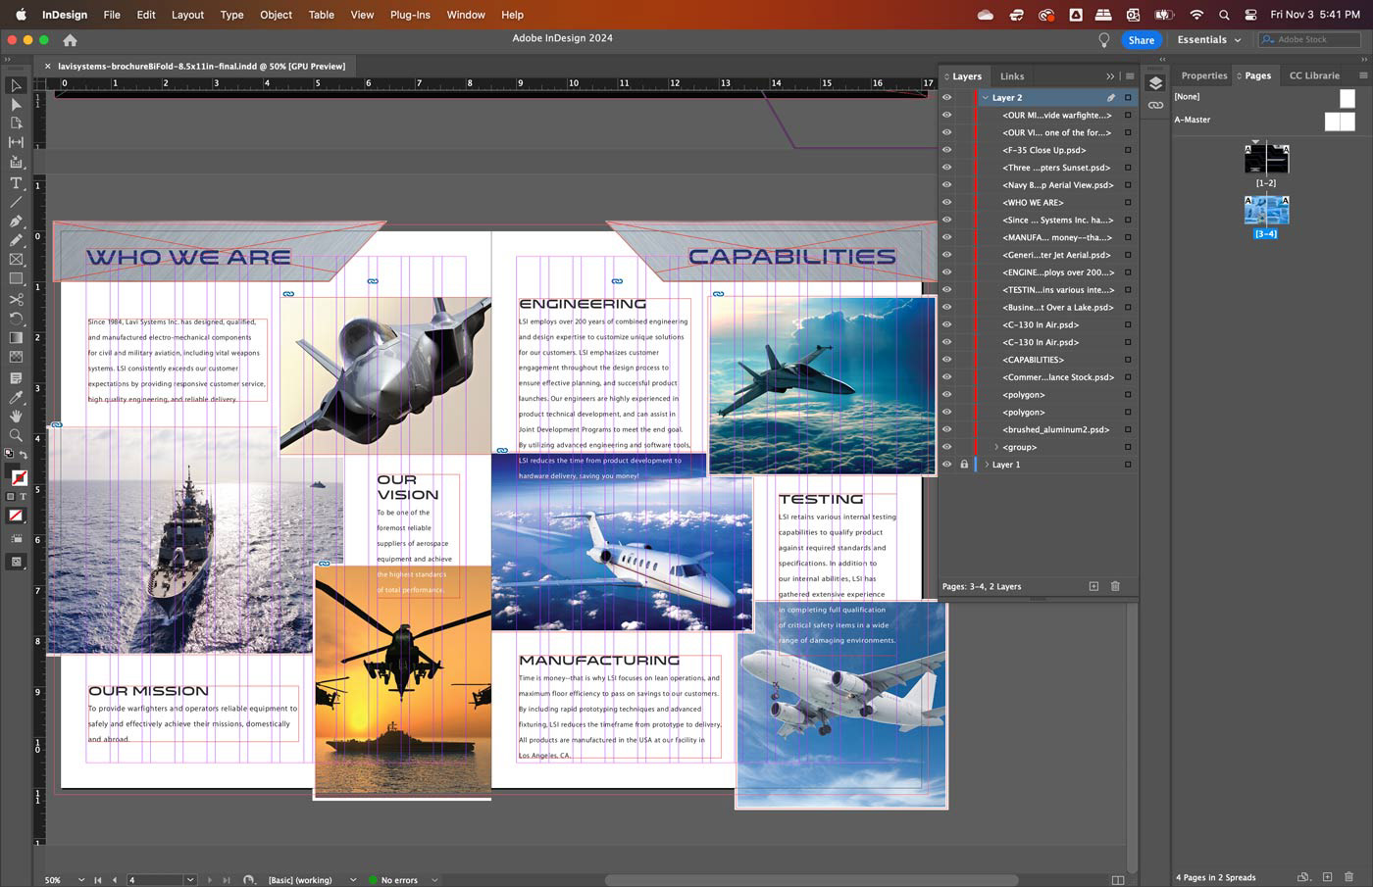
Task: Click Edit Page Size icon in Pages panel
Action: click(1303, 876)
